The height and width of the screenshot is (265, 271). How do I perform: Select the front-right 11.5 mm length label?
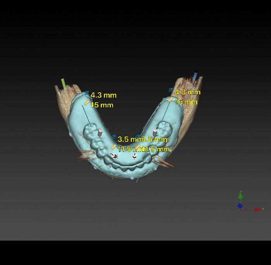coord(157,149)
